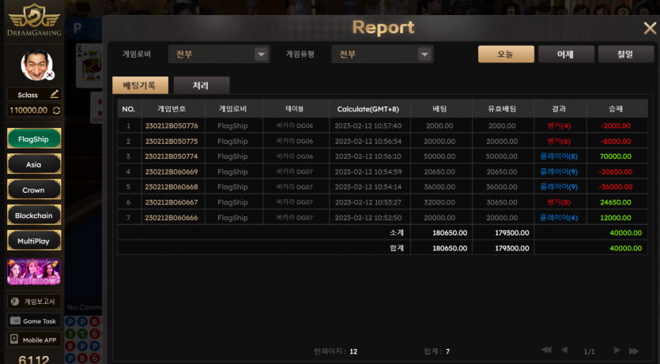The width and height of the screenshot is (660, 364).
Task: Click the DreamGaming logo
Action: [x=34, y=19]
